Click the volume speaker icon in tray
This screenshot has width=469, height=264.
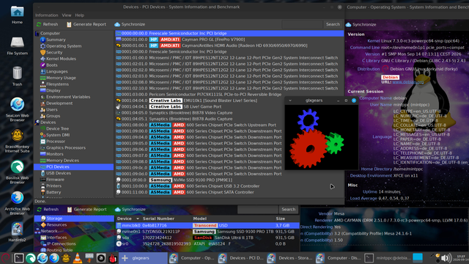(x=446, y=258)
